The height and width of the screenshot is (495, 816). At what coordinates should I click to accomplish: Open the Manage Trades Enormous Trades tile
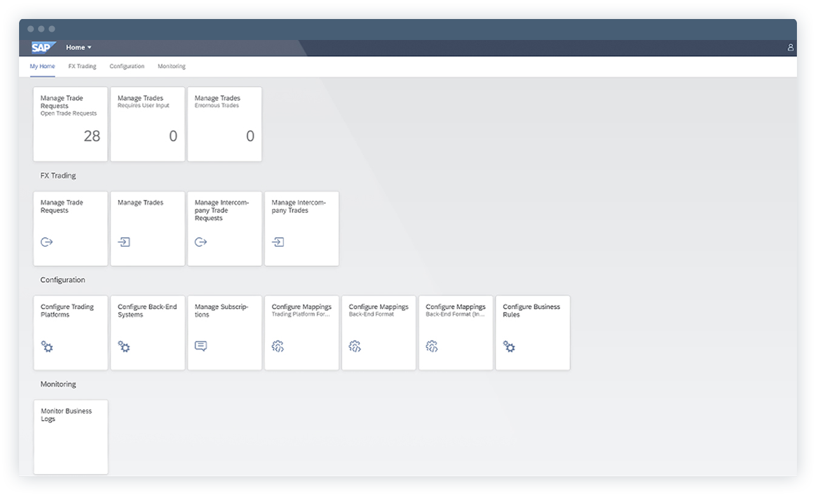224,124
